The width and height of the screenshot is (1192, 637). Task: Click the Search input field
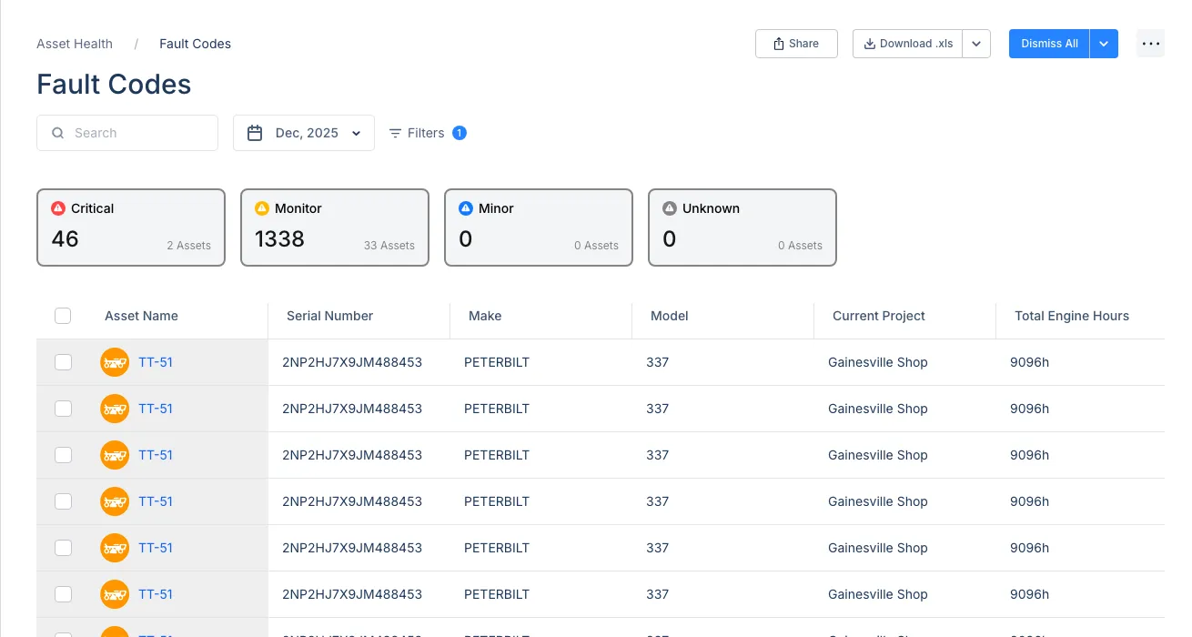tap(127, 133)
